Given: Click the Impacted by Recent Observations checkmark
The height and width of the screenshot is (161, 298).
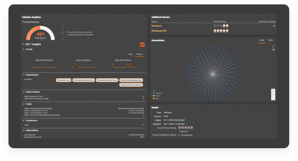Looking at the screenshot, I should pyautogui.click(x=67, y=35).
